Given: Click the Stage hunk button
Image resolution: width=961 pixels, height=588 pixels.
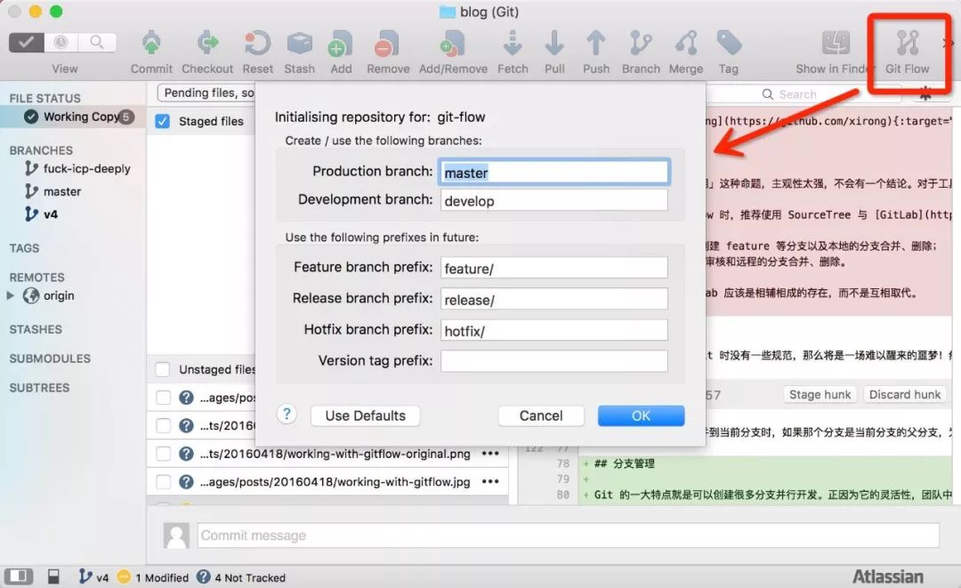Looking at the screenshot, I should (x=820, y=394).
